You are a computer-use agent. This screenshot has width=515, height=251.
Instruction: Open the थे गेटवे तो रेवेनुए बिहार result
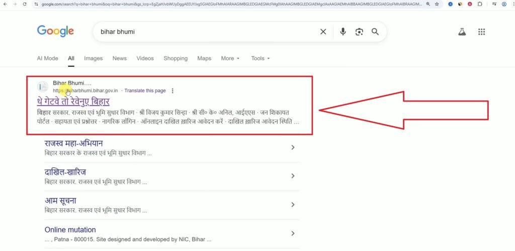click(73, 101)
